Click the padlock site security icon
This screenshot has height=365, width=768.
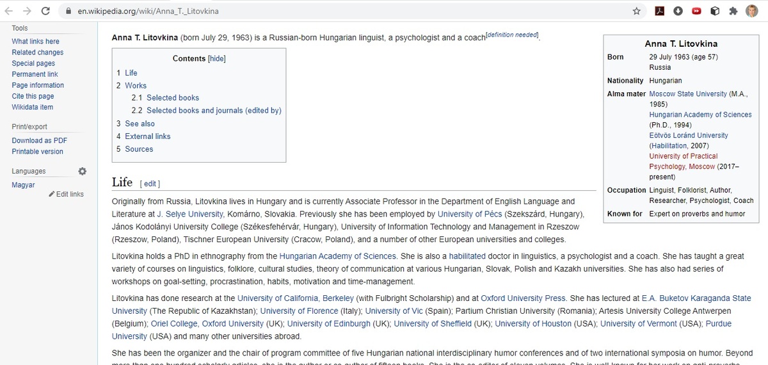pyautogui.click(x=69, y=11)
